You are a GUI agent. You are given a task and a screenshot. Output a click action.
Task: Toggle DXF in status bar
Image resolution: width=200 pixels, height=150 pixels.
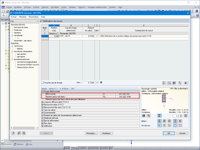pyautogui.click(x=111, y=148)
